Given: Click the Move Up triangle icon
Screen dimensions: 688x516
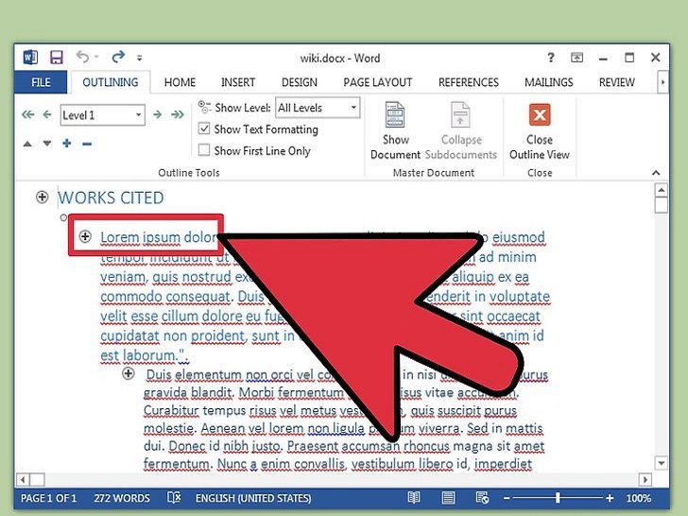Looking at the screenshot, I should pos(26,144).
